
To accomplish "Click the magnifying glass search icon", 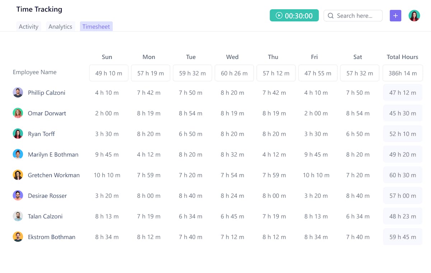I will 330,15.
